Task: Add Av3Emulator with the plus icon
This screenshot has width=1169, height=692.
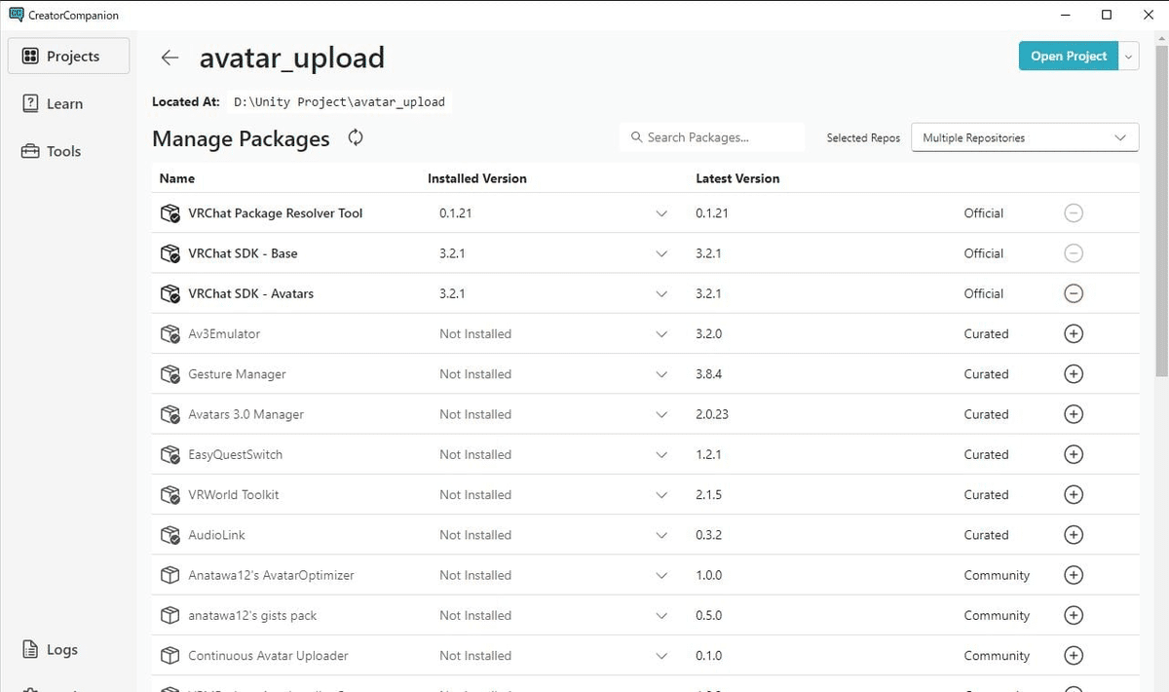Action: (x=1074, y=333)
